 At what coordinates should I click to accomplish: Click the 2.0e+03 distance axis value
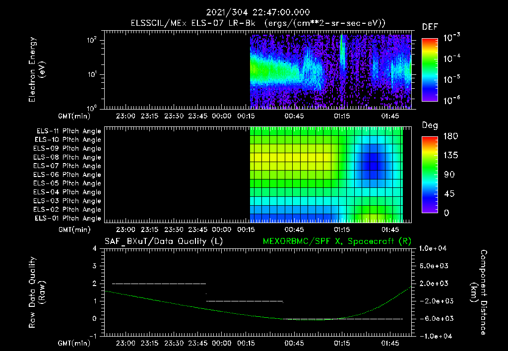click(x=434, y=284)
